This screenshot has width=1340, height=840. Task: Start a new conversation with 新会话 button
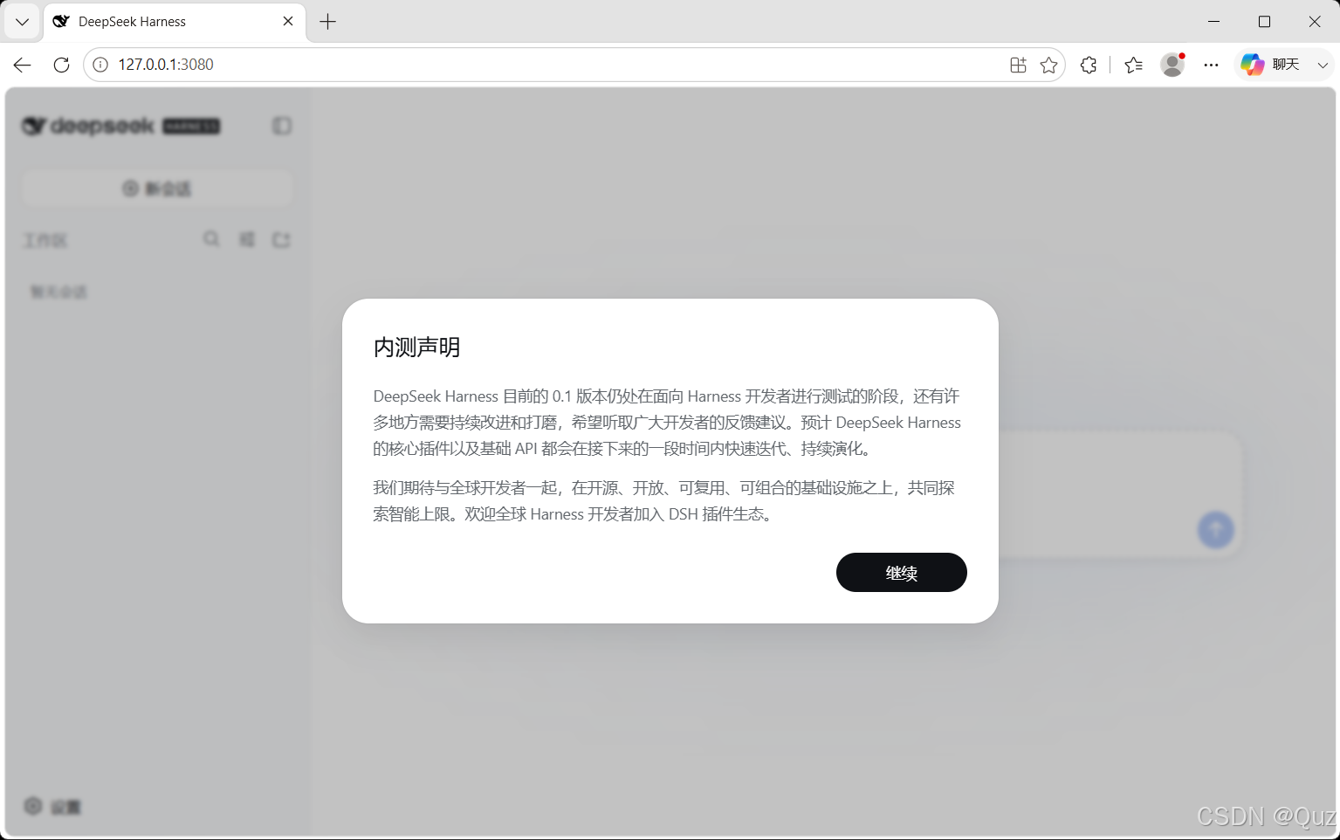coord(157,189)
